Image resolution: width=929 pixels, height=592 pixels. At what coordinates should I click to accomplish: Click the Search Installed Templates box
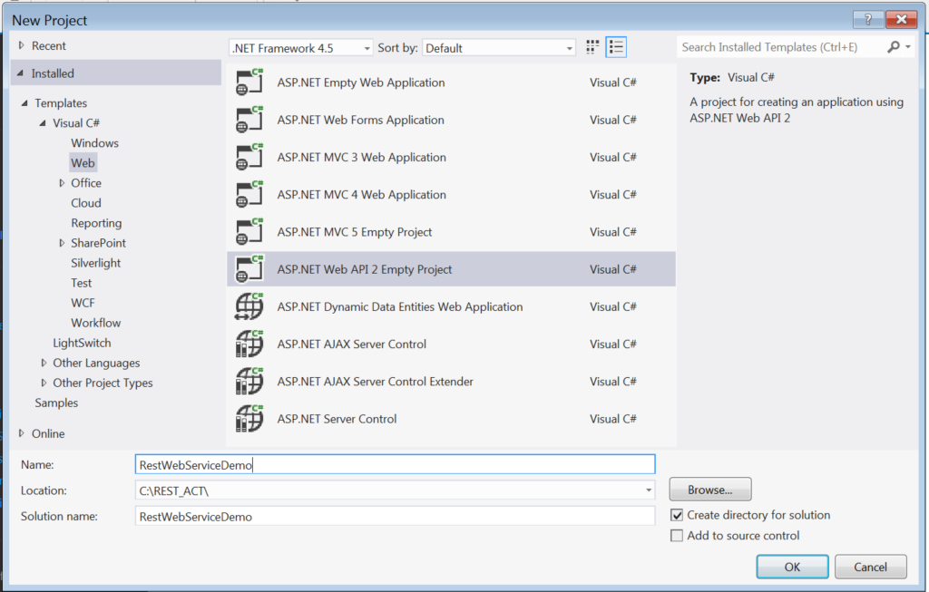(781, 47)
